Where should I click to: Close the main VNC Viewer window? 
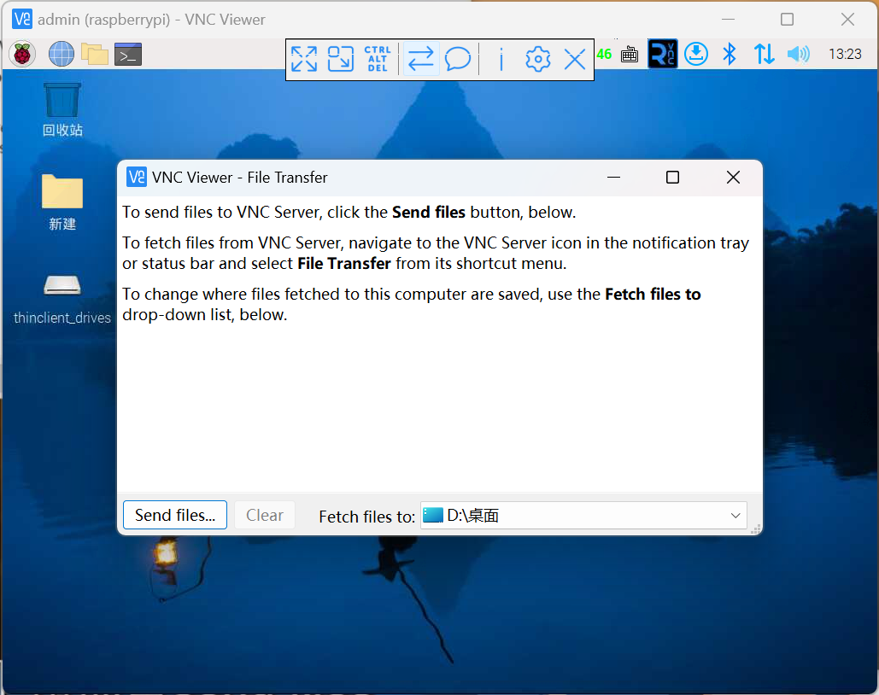click(x=847, y=20)
